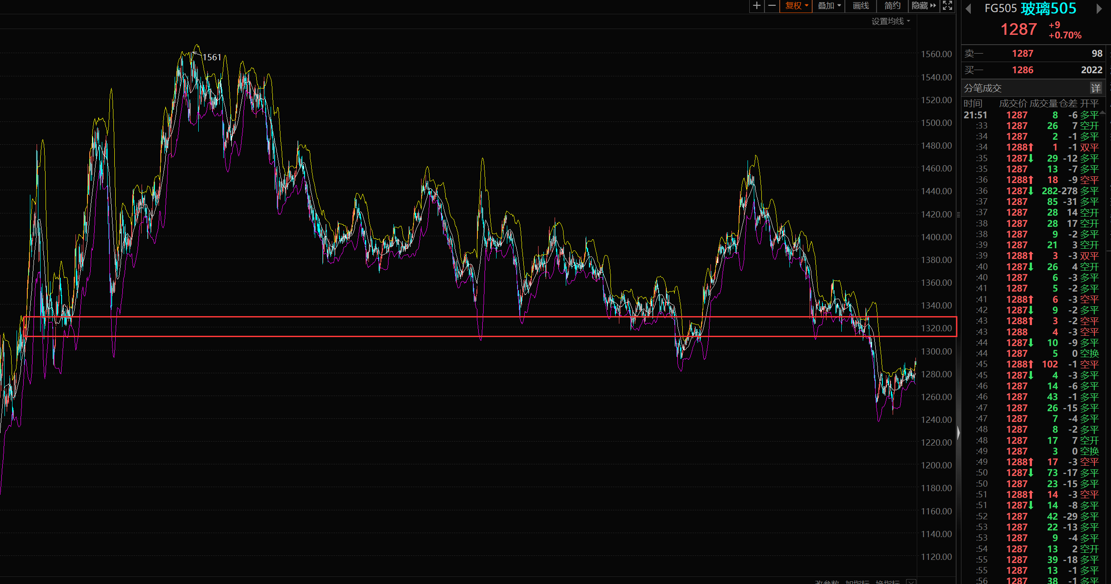
Task: Toggle 画线 drawing mode
Action: (x=860, y=6)
